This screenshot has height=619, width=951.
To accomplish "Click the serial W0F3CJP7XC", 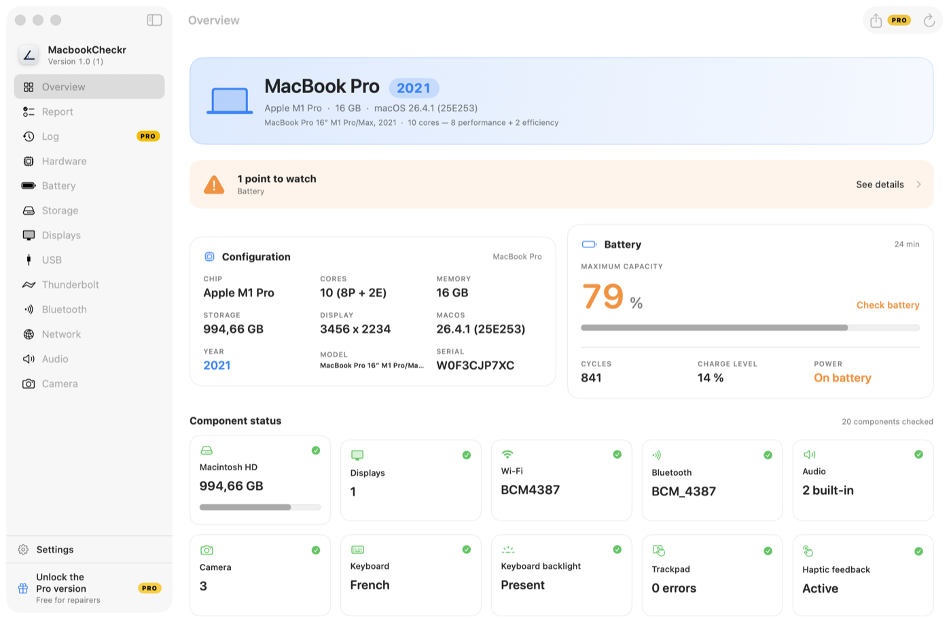I will [475, 366].
